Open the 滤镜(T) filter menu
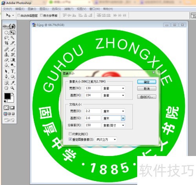 69,9
